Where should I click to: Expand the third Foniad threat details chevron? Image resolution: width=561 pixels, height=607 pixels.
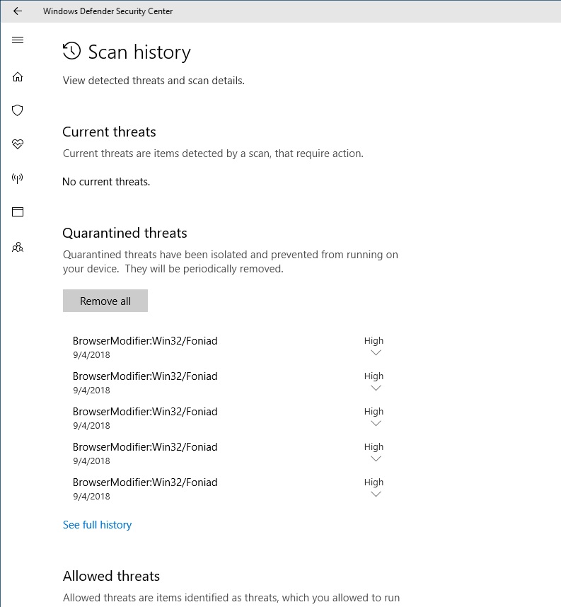pyautogui.click(x=376, y=423)
